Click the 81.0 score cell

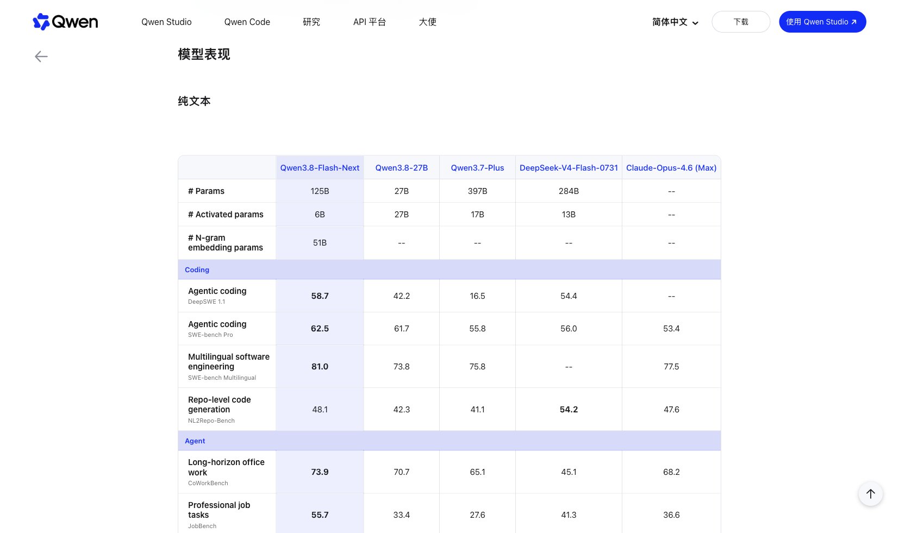tap(320, 367)
